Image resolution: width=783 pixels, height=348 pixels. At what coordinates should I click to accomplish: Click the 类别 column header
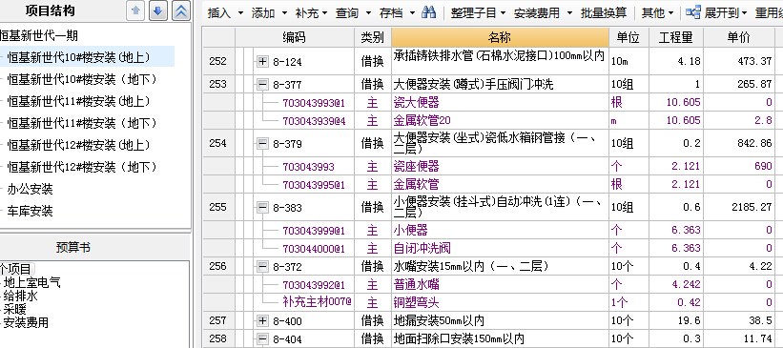click(373, 37)
